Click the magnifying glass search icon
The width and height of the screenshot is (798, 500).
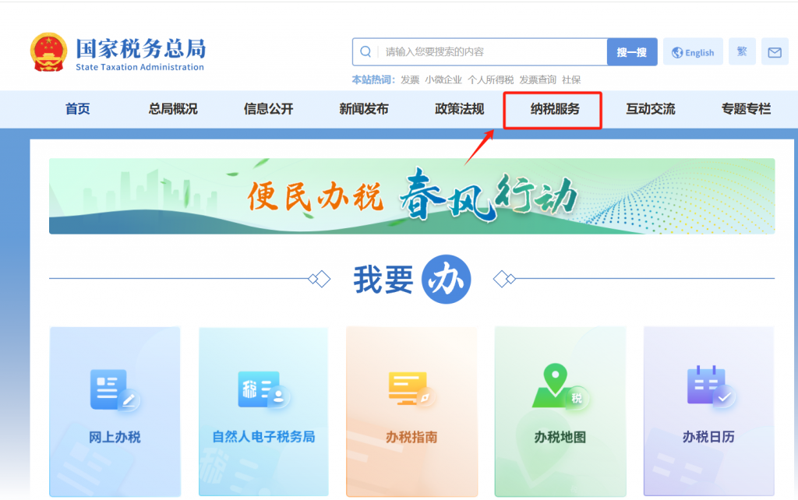[365, 51]
